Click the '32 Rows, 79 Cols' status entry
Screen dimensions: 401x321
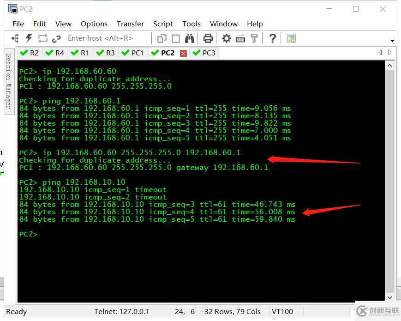pos(233,311)
